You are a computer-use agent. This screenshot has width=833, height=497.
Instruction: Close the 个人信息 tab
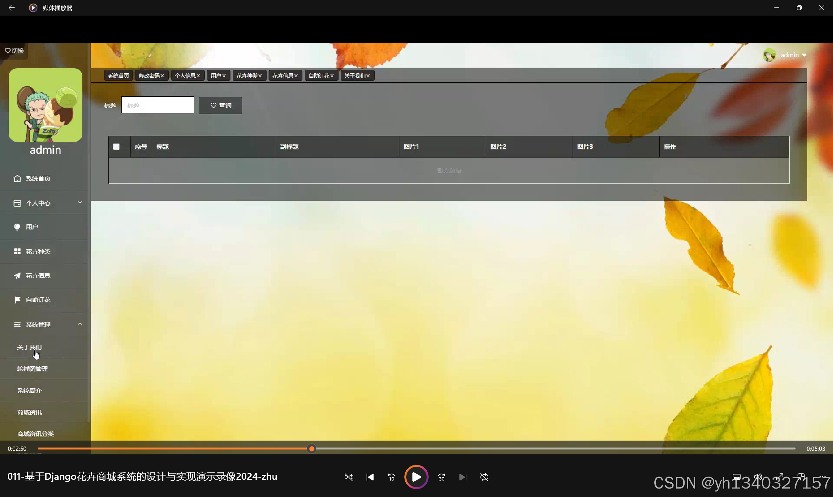(199, 76)
